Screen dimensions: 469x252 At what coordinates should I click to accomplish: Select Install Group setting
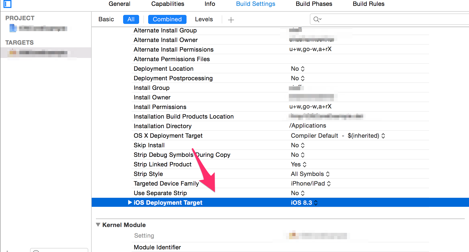[x=152, y=88]
